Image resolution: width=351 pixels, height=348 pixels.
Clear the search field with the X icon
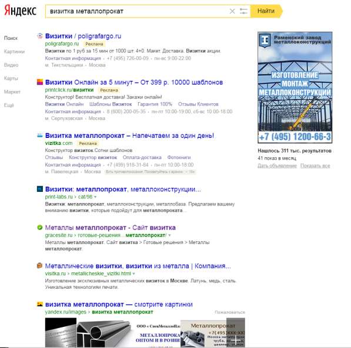232,11
